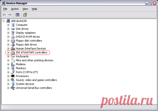Click the Device Manager title bar icon
Viewport: 158px width, 111px height.
coord(3,3)
